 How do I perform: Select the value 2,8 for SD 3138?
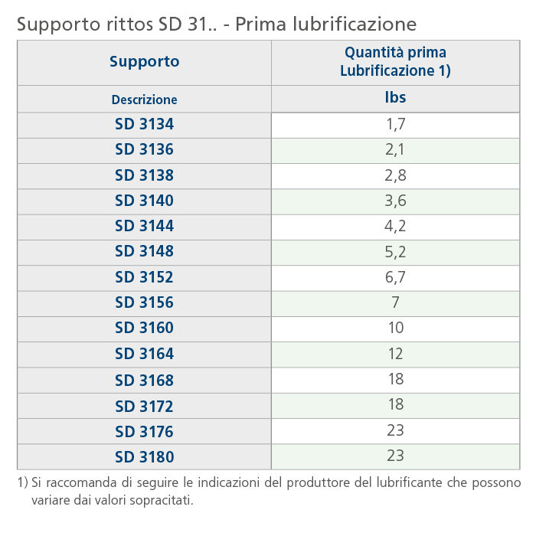coord(395,175)
